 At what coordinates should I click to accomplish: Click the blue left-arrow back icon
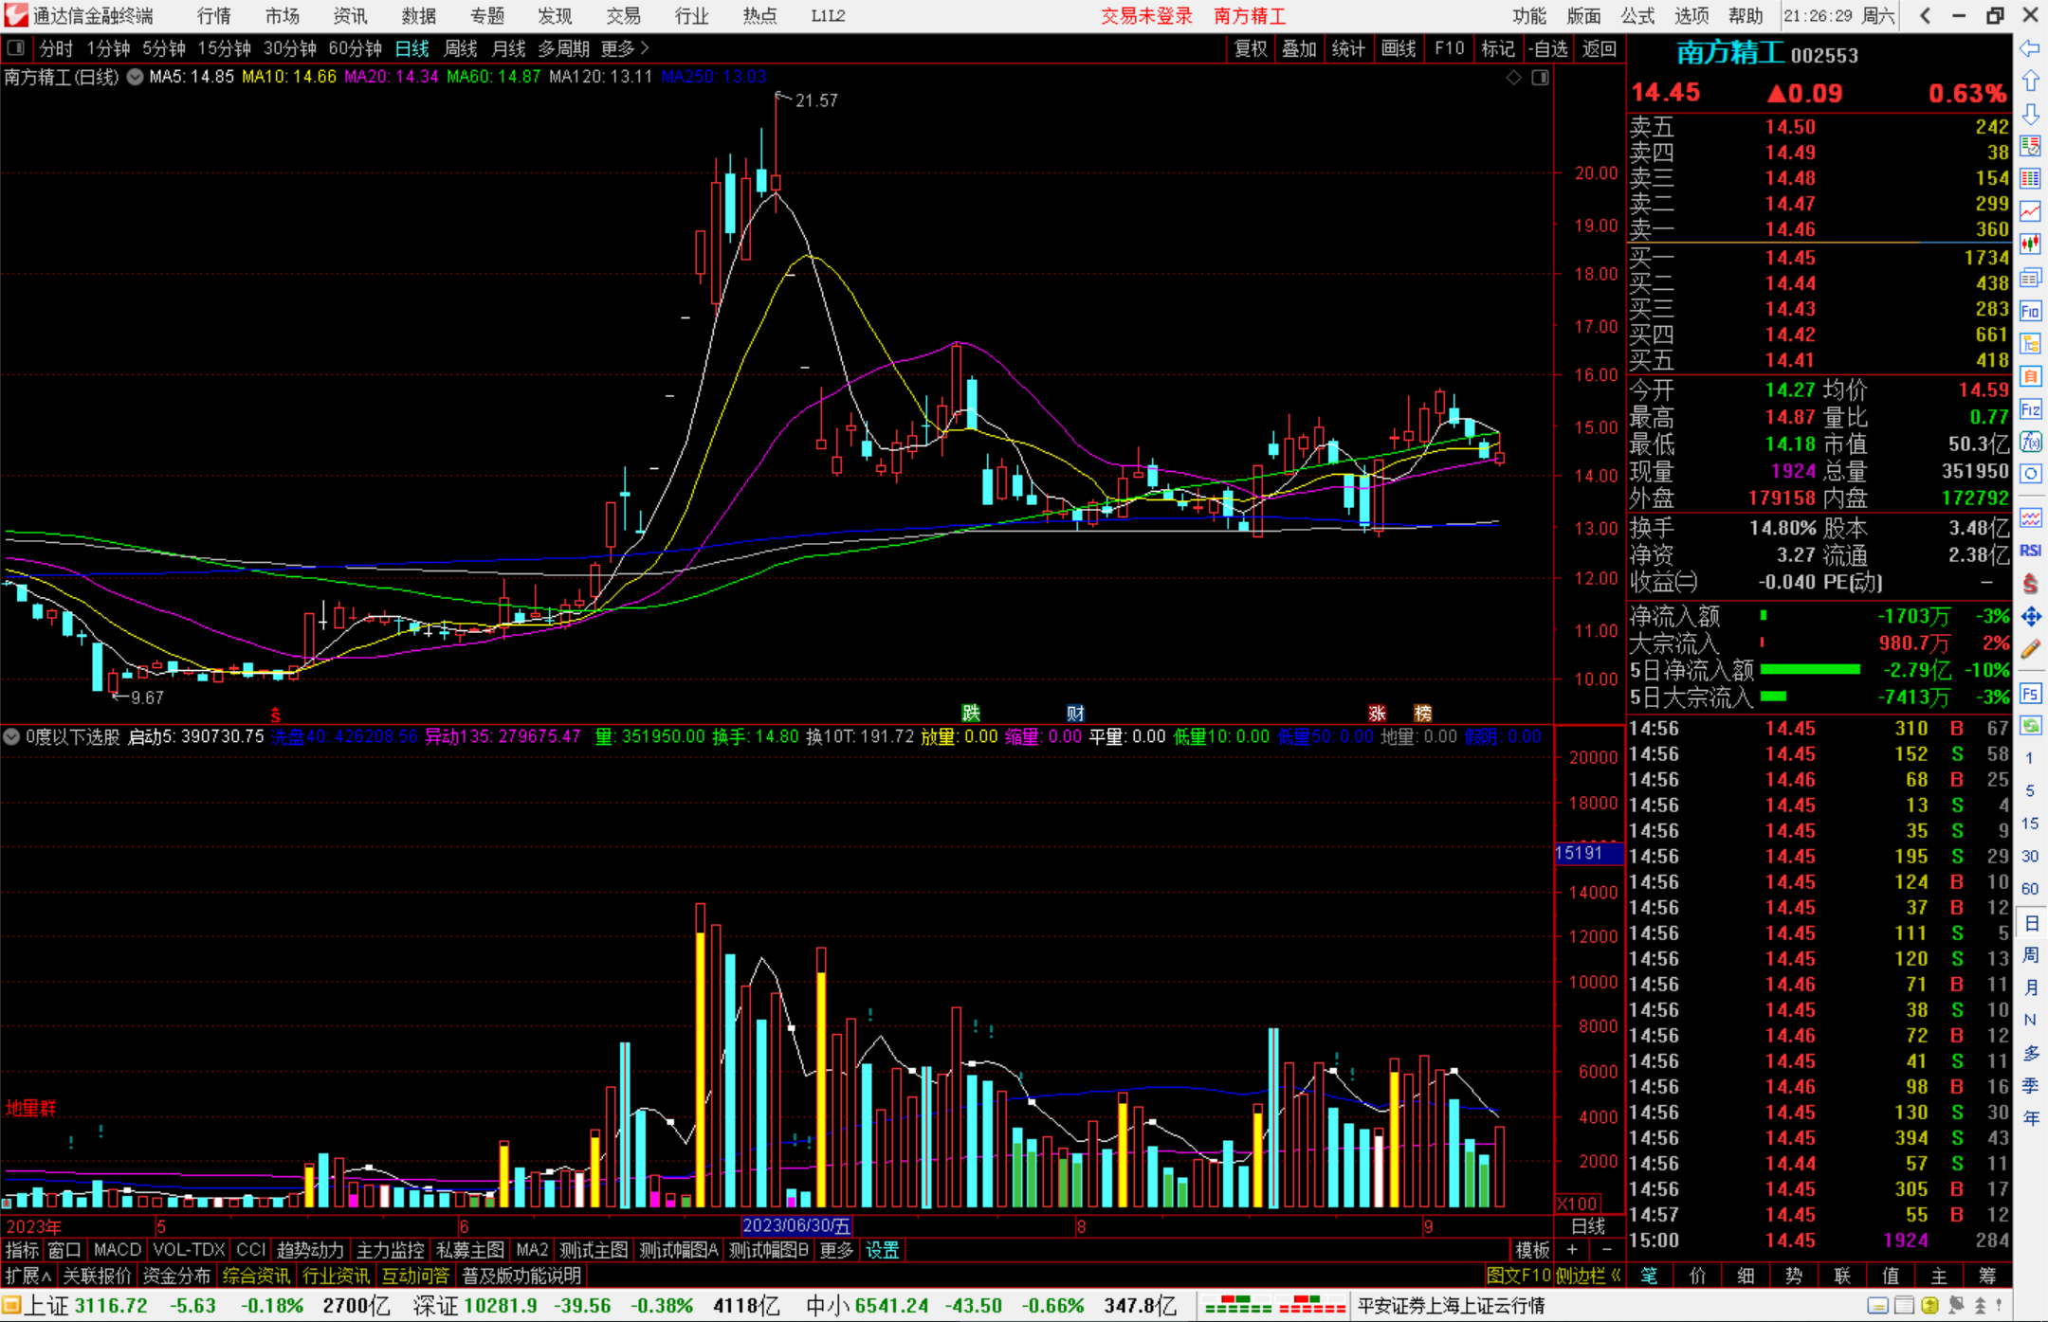coord(2030,48)
